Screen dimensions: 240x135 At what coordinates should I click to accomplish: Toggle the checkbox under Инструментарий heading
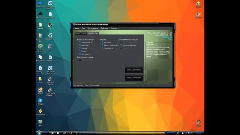[x=80, y=60]
